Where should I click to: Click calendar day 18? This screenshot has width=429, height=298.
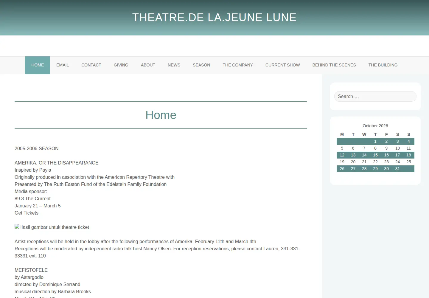pyautogui.click(x=409, y=155)
